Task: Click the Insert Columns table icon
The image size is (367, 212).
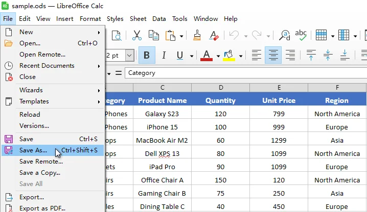Action: pos(343,36)
